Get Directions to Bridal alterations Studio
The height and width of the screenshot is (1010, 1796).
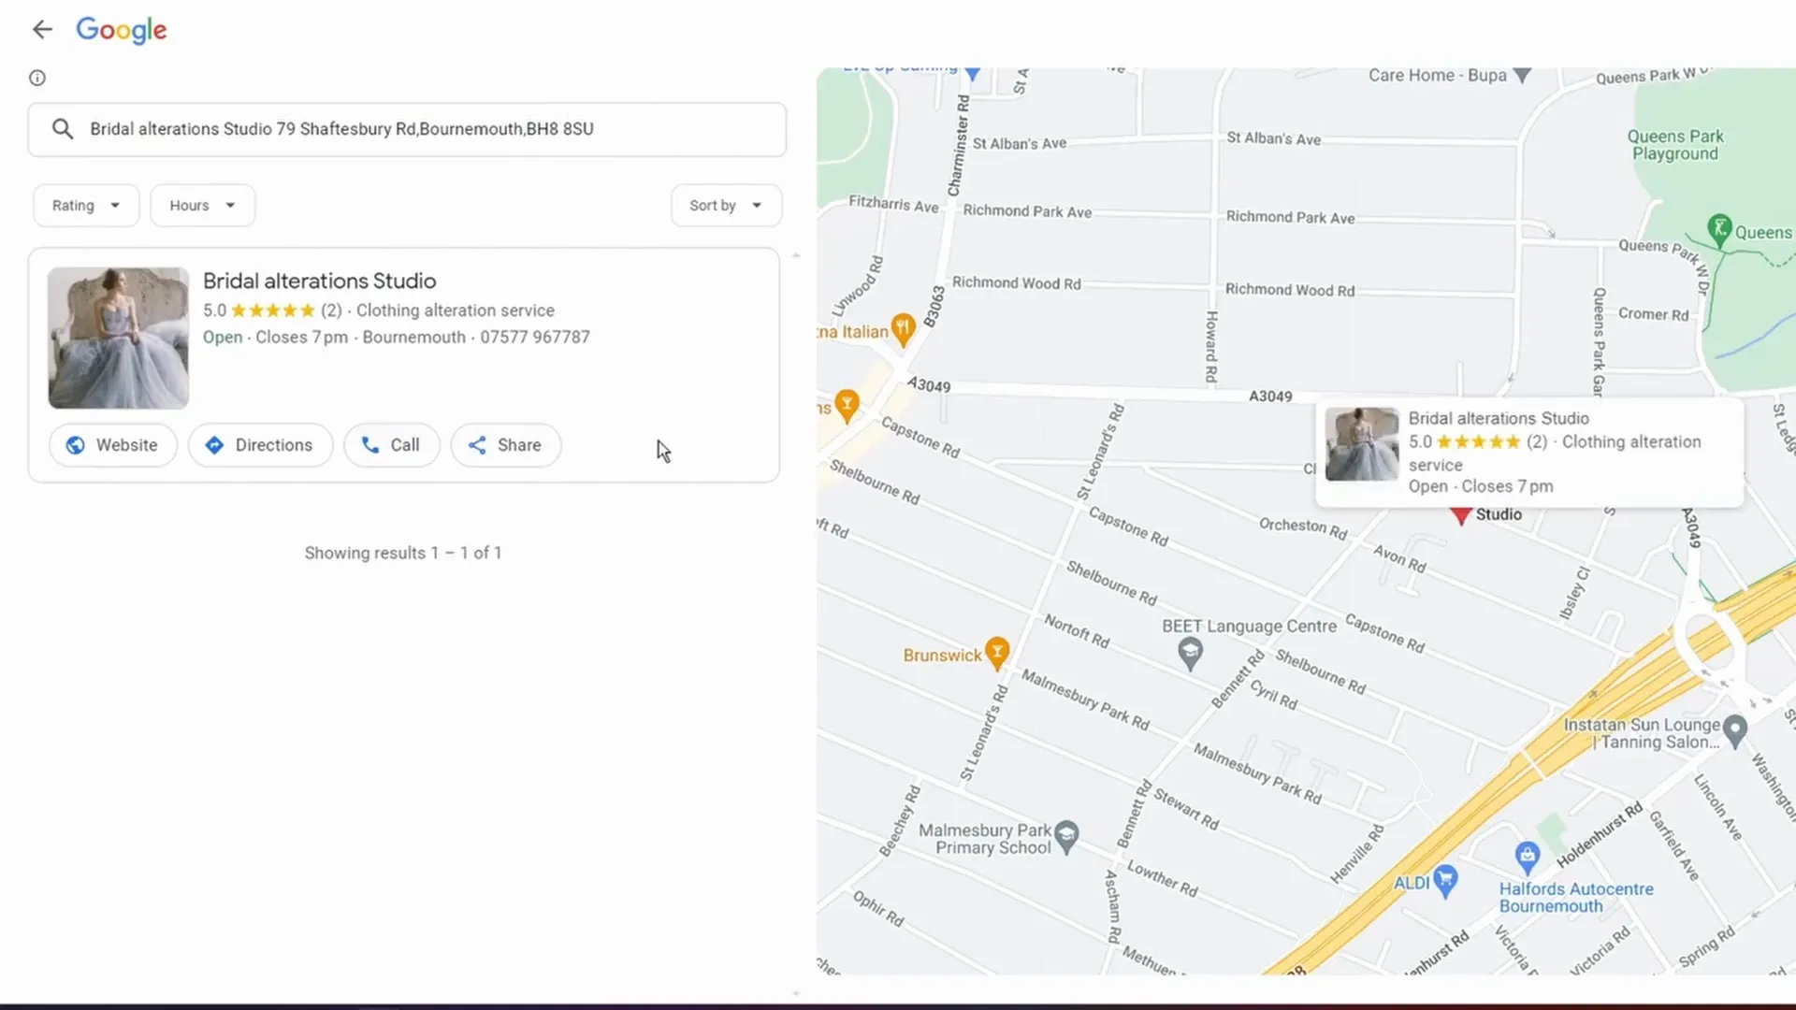[x=260, y=445]
